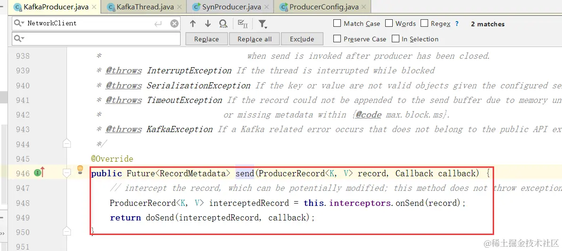Screen dimensions: 562x251
Task: Switch to the KafkaThread.java tab
Action: [144, 7]
